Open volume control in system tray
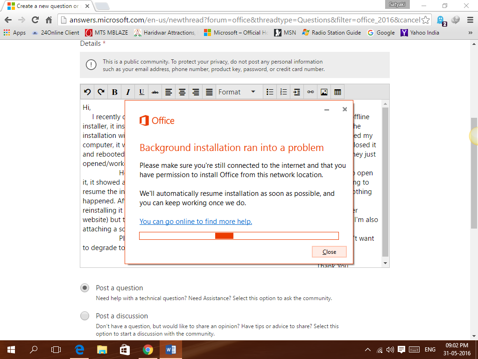 390,350
